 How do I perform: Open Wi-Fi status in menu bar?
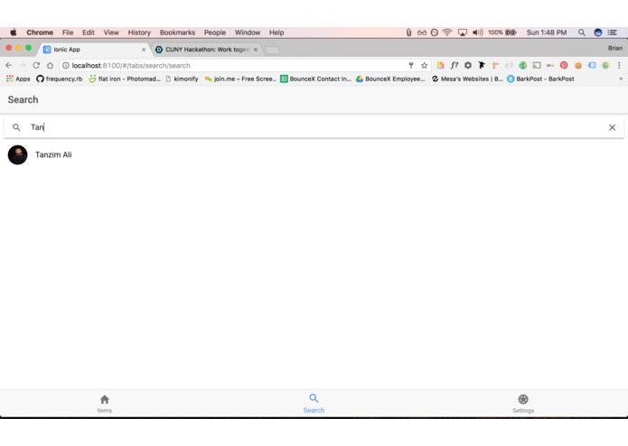tap(447, 33)
